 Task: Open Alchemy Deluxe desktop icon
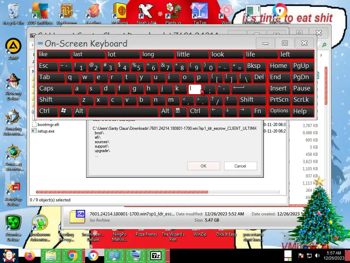pos(13,87)
